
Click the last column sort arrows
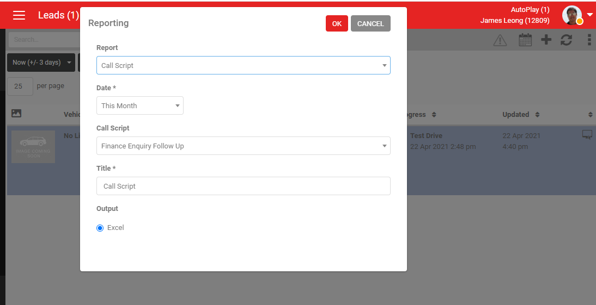591,115
